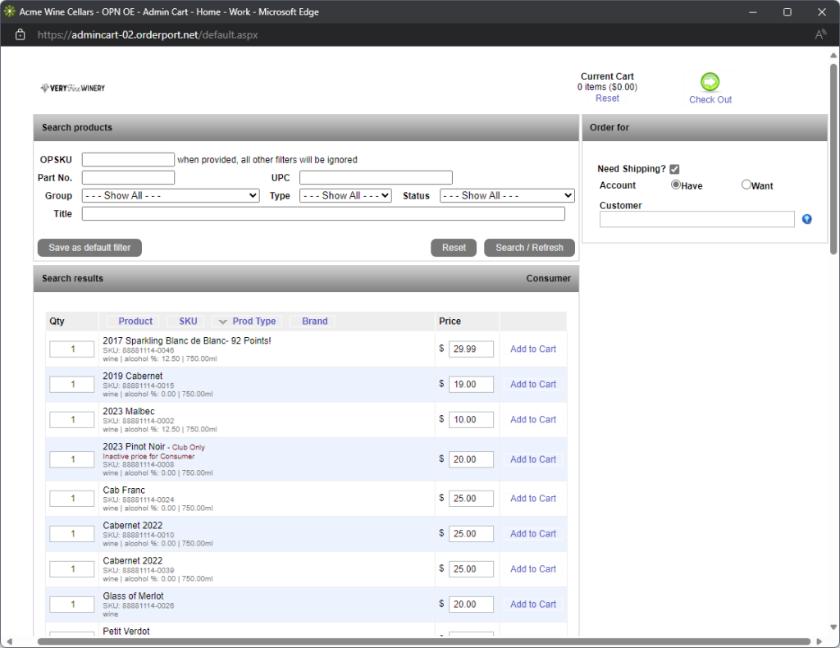The image size is (840, 648).
Task: Sort results by Product column
Action: click(x=135, y=322)
